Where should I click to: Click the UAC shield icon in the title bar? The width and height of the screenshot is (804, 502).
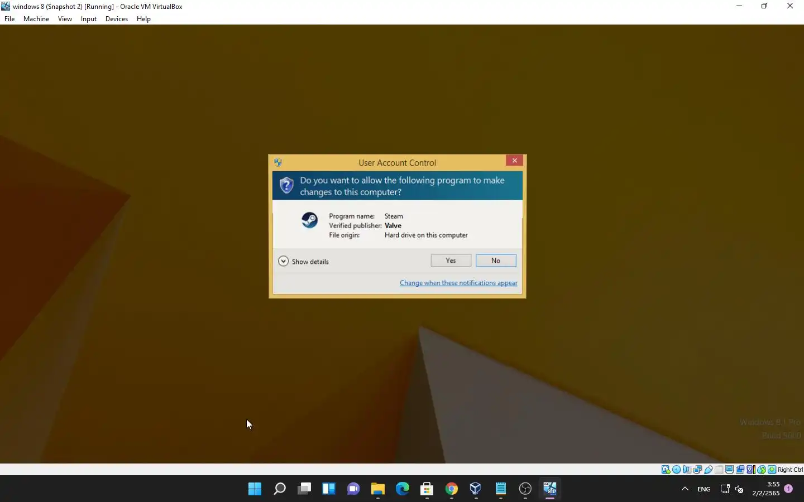coord(278,162)
